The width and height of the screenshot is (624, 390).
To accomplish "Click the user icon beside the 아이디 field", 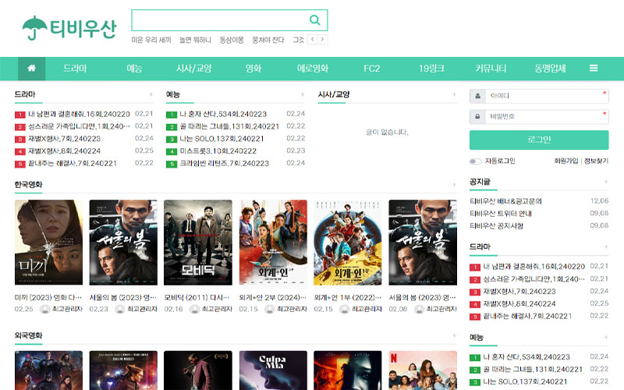I will click(477, 96).
